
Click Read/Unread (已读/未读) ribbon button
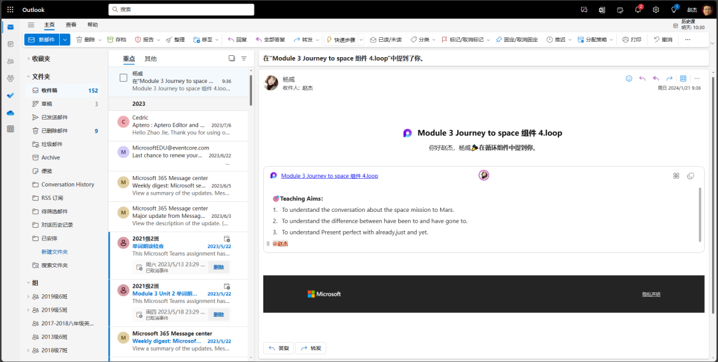tap(386, 40)
